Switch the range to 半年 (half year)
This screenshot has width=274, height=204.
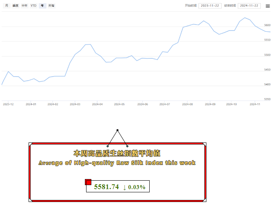point(25,6)
